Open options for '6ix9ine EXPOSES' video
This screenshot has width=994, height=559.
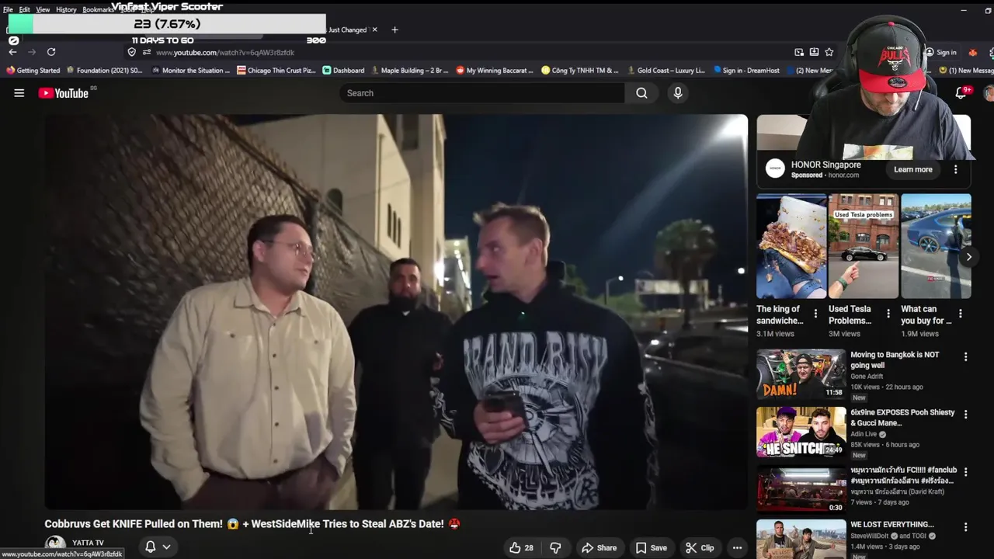pyautogui.click(x=966, y=415)
